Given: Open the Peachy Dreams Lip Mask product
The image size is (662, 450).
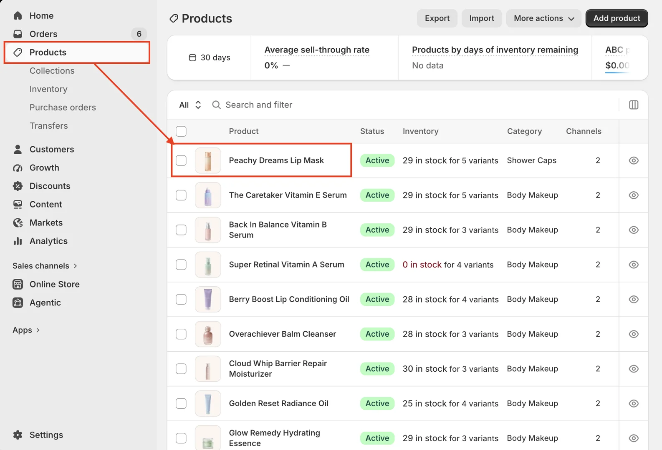Looking at the screenshot, I should point(276,160).
